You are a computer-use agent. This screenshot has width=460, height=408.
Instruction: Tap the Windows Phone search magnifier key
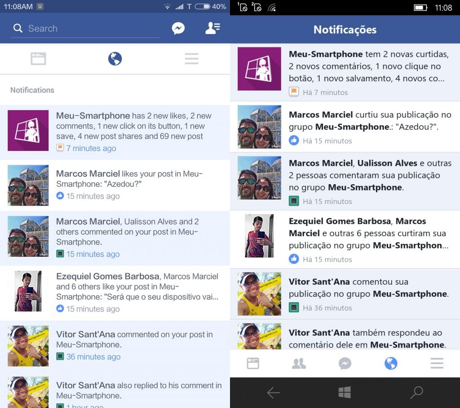point(416,392)
